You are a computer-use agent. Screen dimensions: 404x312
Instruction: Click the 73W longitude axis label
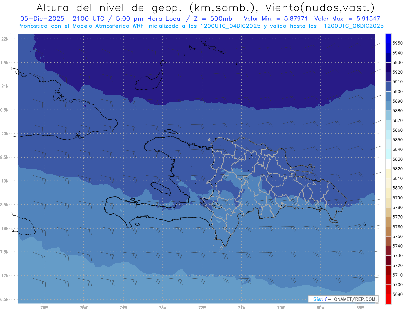163,307
